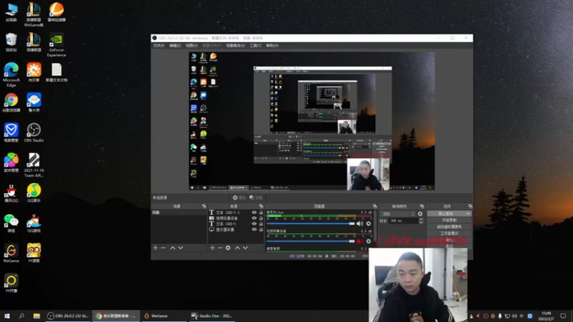Click 滤镜 filters button above panels
The width and height of the screenshot is (573, 322).
point(256,197)
